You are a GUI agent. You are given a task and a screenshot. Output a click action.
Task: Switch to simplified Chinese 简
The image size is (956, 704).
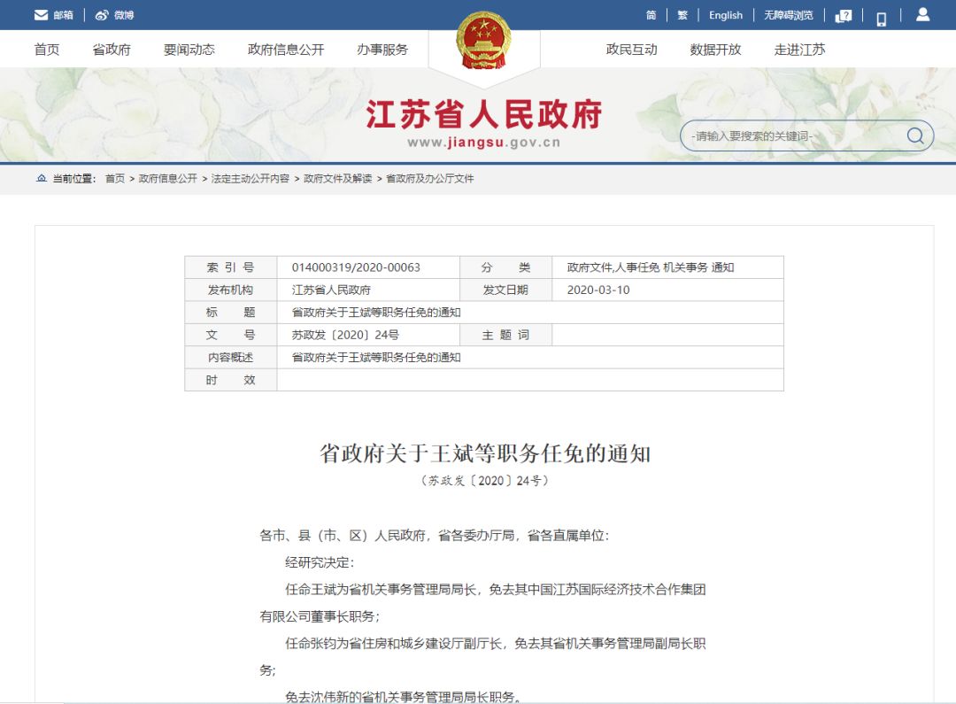(x=651, y=15)
